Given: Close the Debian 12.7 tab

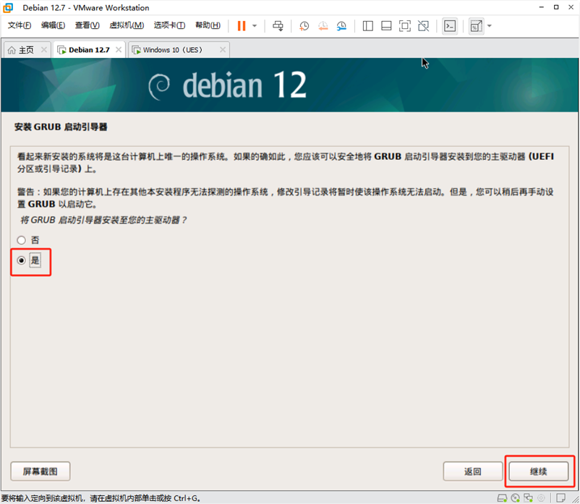Looking at the screenshot, I should click(119, 50).
